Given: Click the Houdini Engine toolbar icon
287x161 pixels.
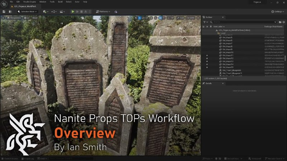Looking at the screenshot, I should click(116, 12).
